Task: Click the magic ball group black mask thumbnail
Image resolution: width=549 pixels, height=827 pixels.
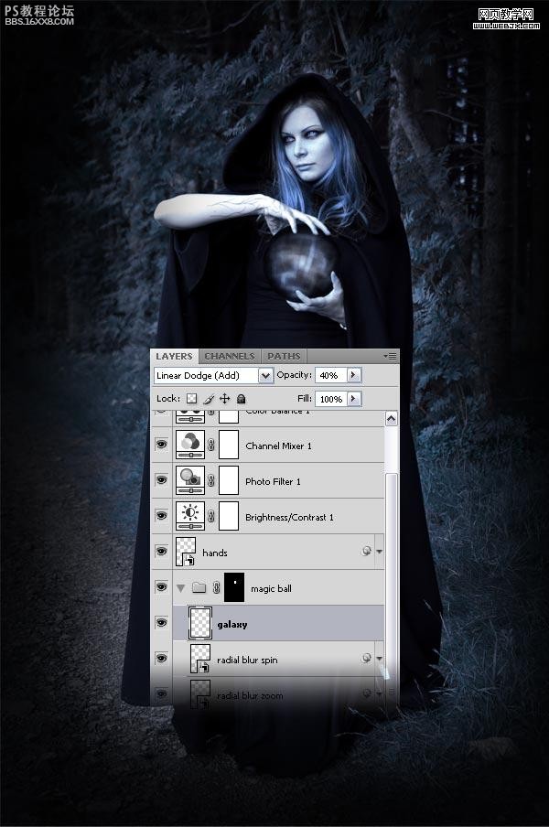Action: [234, 587]
